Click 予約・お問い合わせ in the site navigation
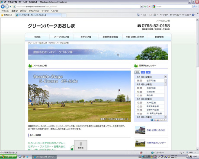 (x=135, y=37)
